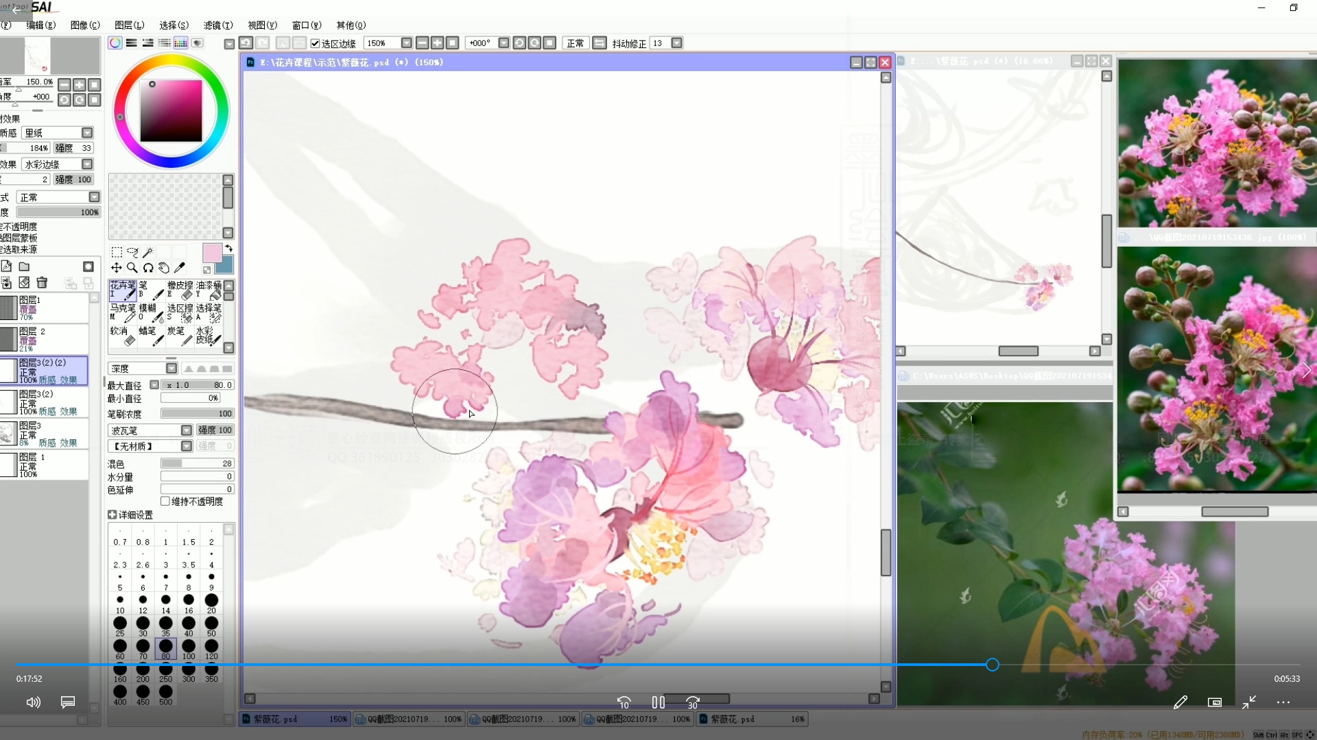Viewport: 1317px width, 740px height.
Task: Select the 橡皮擦 eraser tool
Action: pos(180,290)
